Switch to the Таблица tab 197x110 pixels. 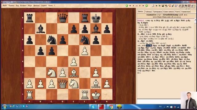pyautogui.click(x=148, y=12)
